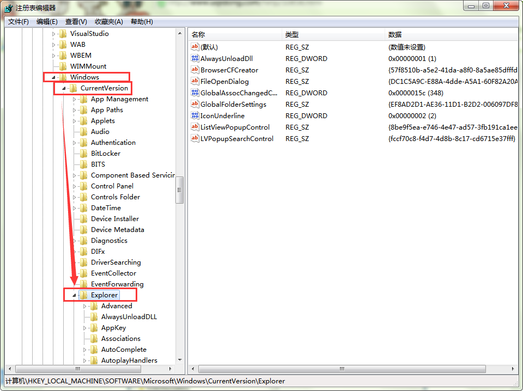This screenshot has width=523, height=391.
Task: Click the IconUnderline DWORD value icon
Action: (x=195, y=115)
